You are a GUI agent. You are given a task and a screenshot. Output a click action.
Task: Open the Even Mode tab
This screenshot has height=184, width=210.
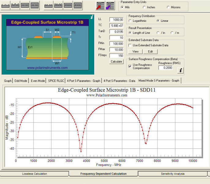click(38, 81)
